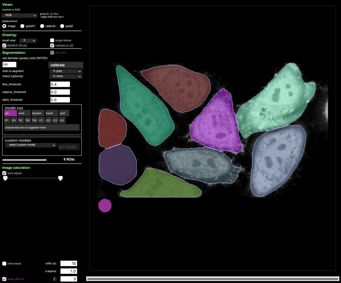This screenshot has height=283, width=341.
Task: Run the cyto2 model
Action: (64, 113)
